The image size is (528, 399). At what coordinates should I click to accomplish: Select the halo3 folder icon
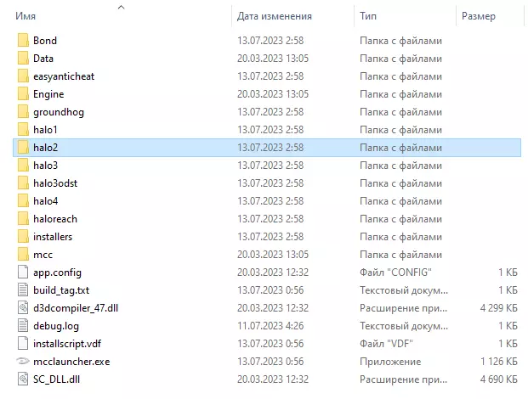coord(23,165)
